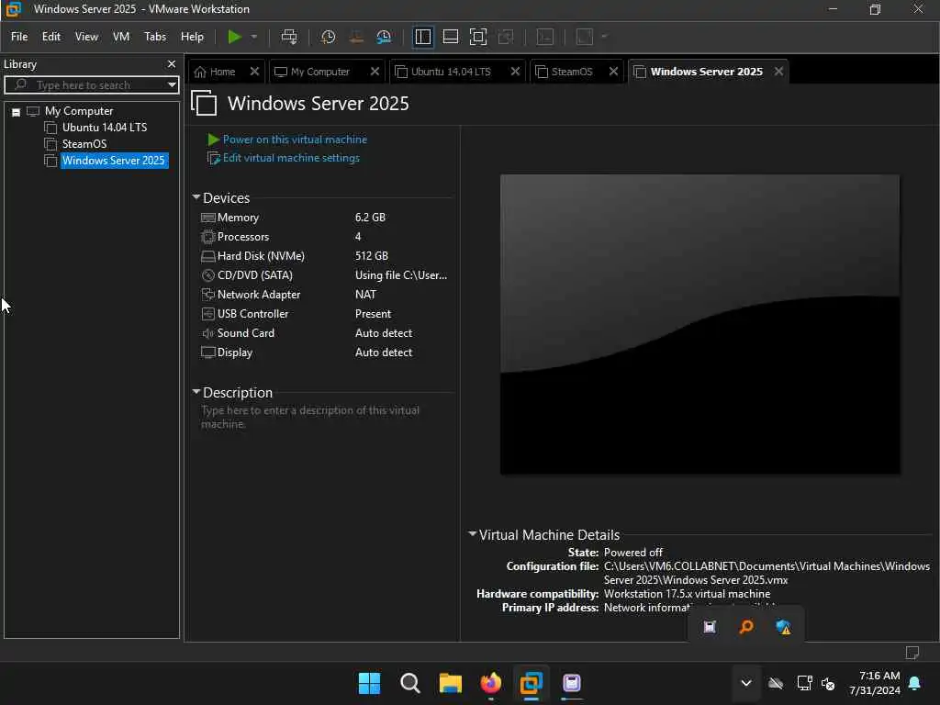The width and height of the screenshot is (940, 705).
Task: Click the green Power On toolbar button
Action: tap(234, 37)
